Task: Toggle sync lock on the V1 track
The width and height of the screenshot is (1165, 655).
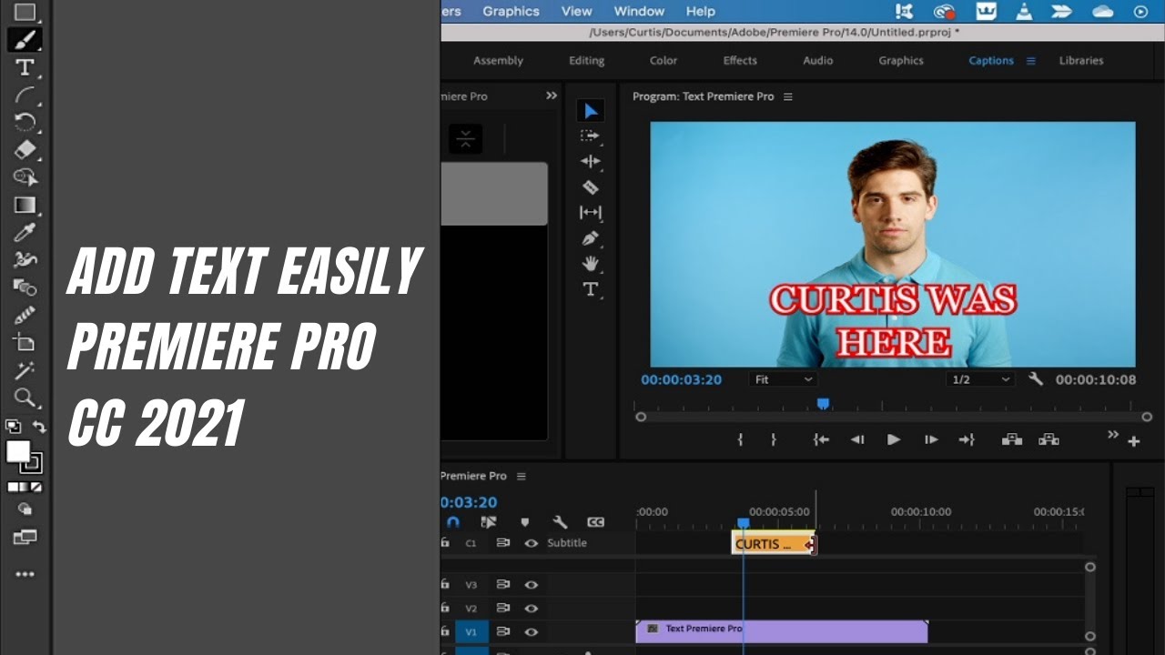Action: coord(502,632)
